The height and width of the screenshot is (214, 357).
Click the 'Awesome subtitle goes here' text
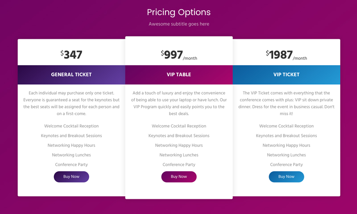179,24
